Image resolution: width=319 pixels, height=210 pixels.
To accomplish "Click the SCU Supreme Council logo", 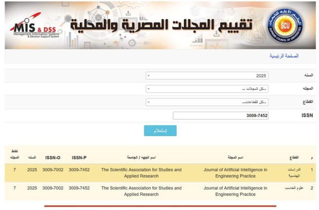I will coord(285,25).
